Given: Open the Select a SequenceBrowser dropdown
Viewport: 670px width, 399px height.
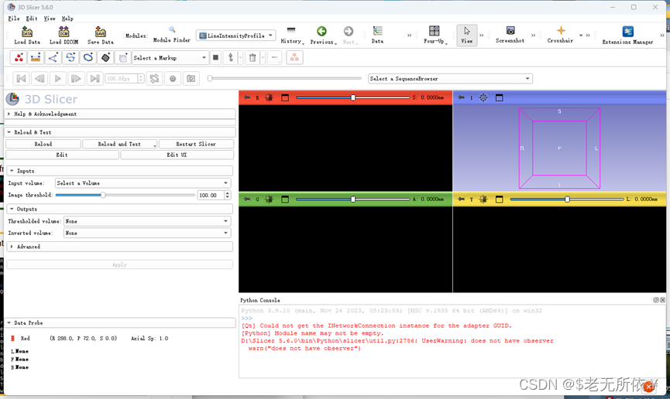Looking at the screenshot, I should tap(450, 79).
